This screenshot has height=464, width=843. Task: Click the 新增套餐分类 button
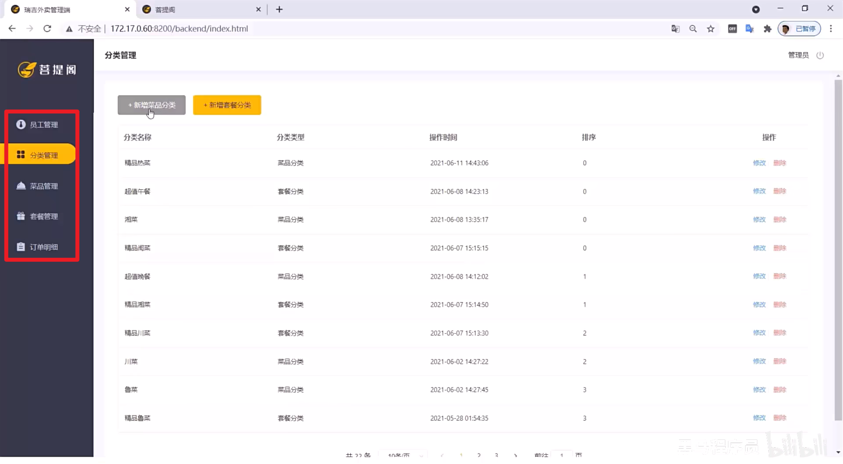tap(227, 105)
